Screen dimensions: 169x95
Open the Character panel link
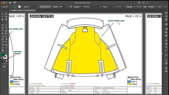77,7
